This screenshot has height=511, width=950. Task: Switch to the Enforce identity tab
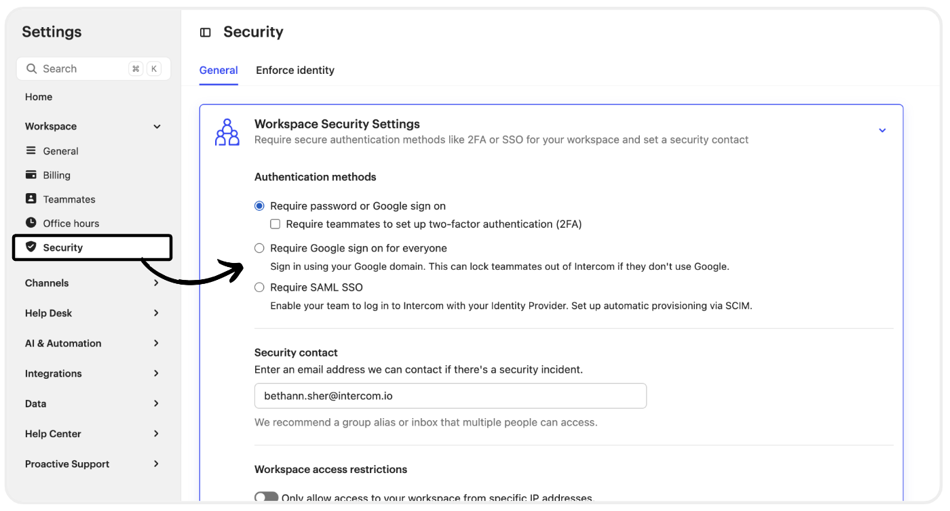pyautogui.click(x=295, y=70)
